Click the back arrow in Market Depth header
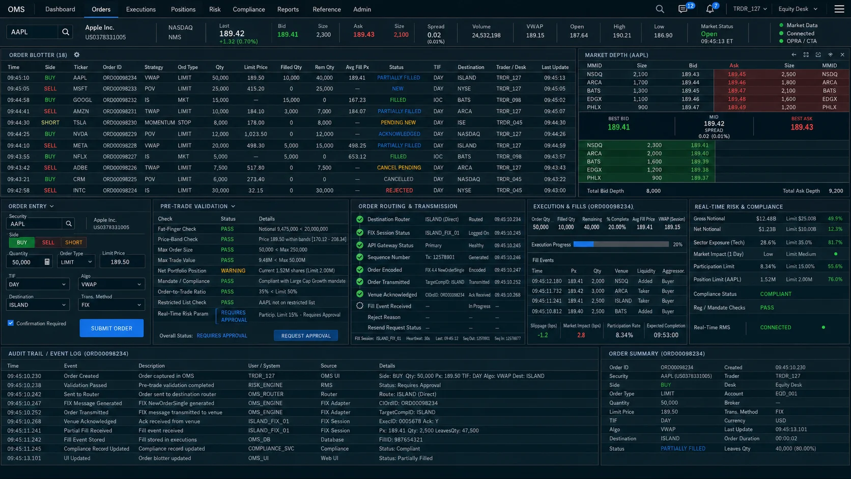Viewport: 851px width, 479px height. 794,55
